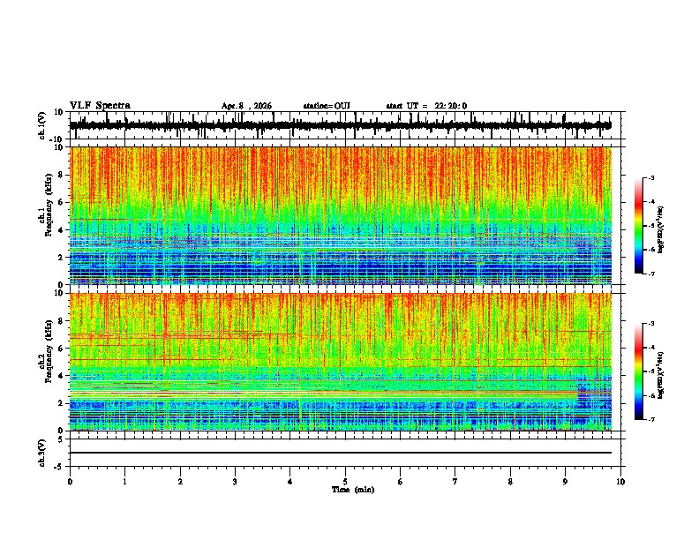Click the "station=OUI" label
Viewport: 699px width, 540px height.
pos(327,106)
